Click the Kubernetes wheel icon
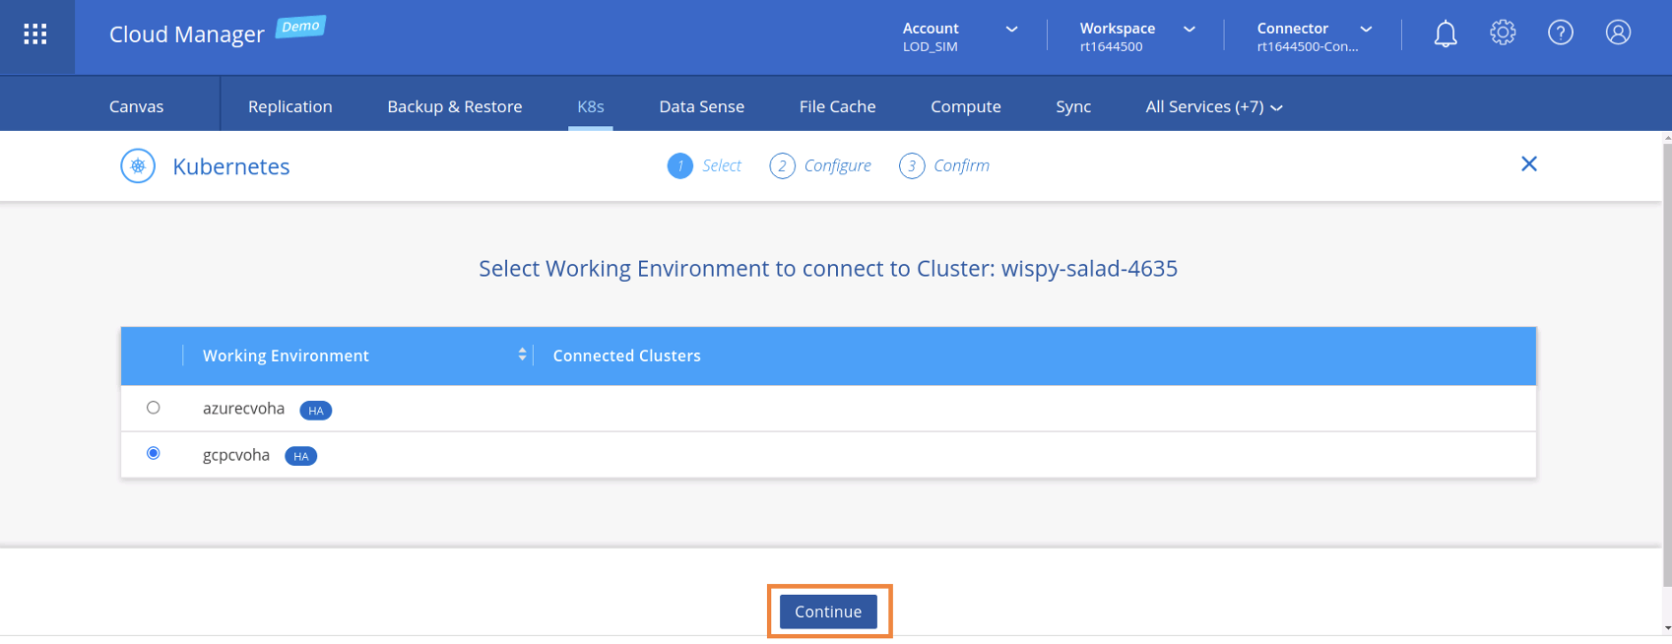This screenshot has height=644, width=1672. pyautogui.click(x=138, y=166)
